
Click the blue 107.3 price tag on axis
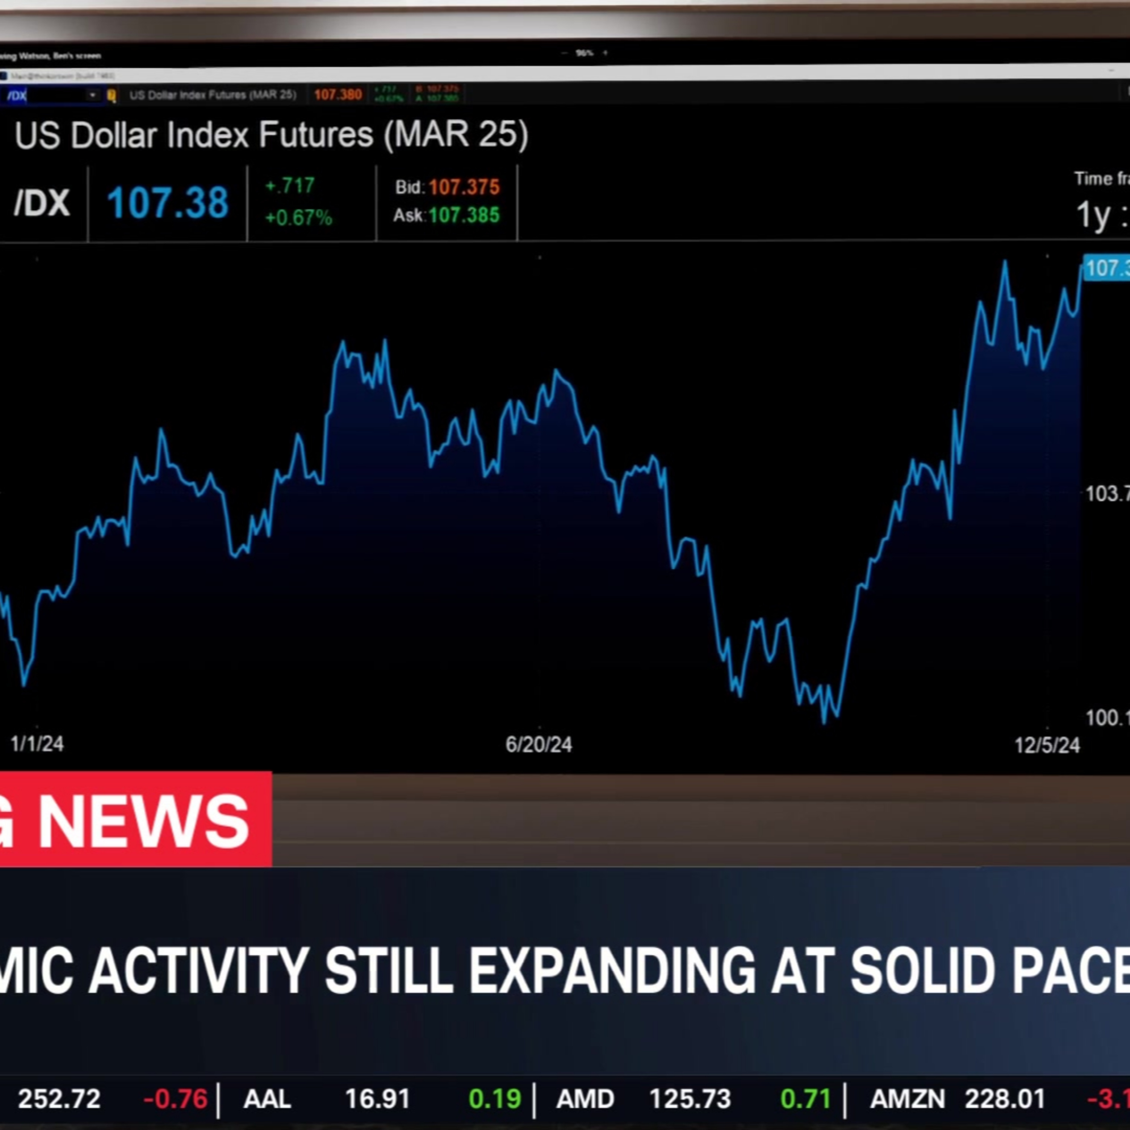click(1106, 269)
